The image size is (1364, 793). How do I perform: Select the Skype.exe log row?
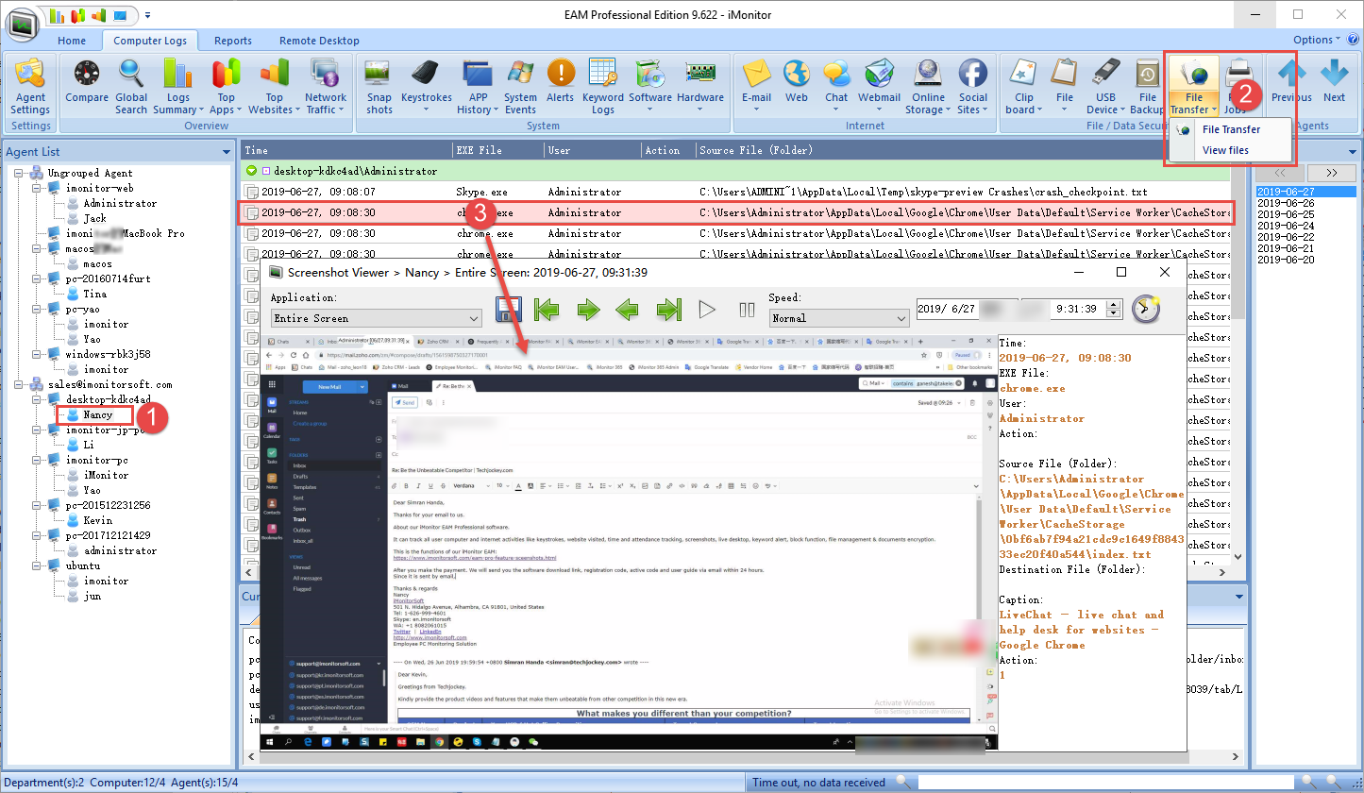(736, 192)
